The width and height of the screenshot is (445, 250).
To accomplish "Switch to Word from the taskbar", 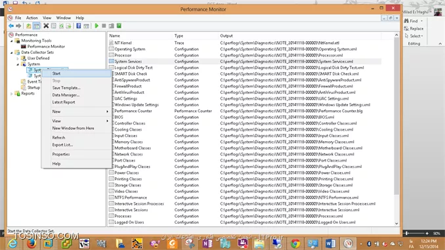I will [x=331, y=243].
